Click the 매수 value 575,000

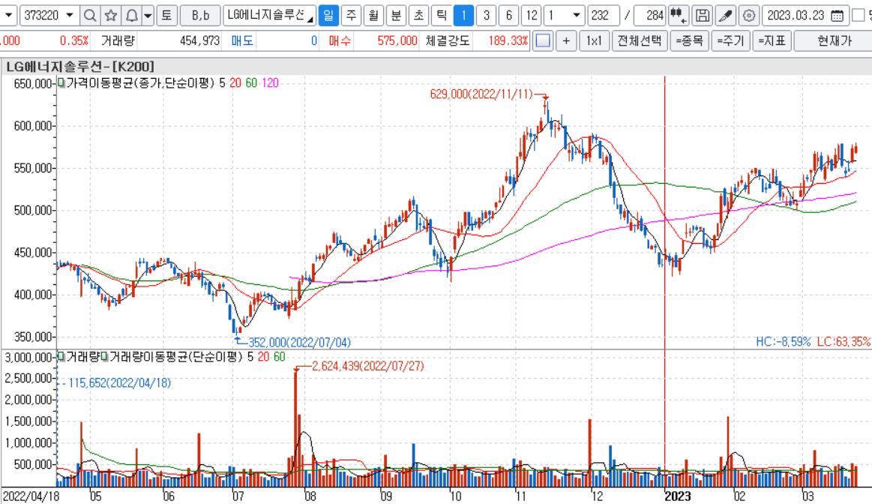click(397, 40)
